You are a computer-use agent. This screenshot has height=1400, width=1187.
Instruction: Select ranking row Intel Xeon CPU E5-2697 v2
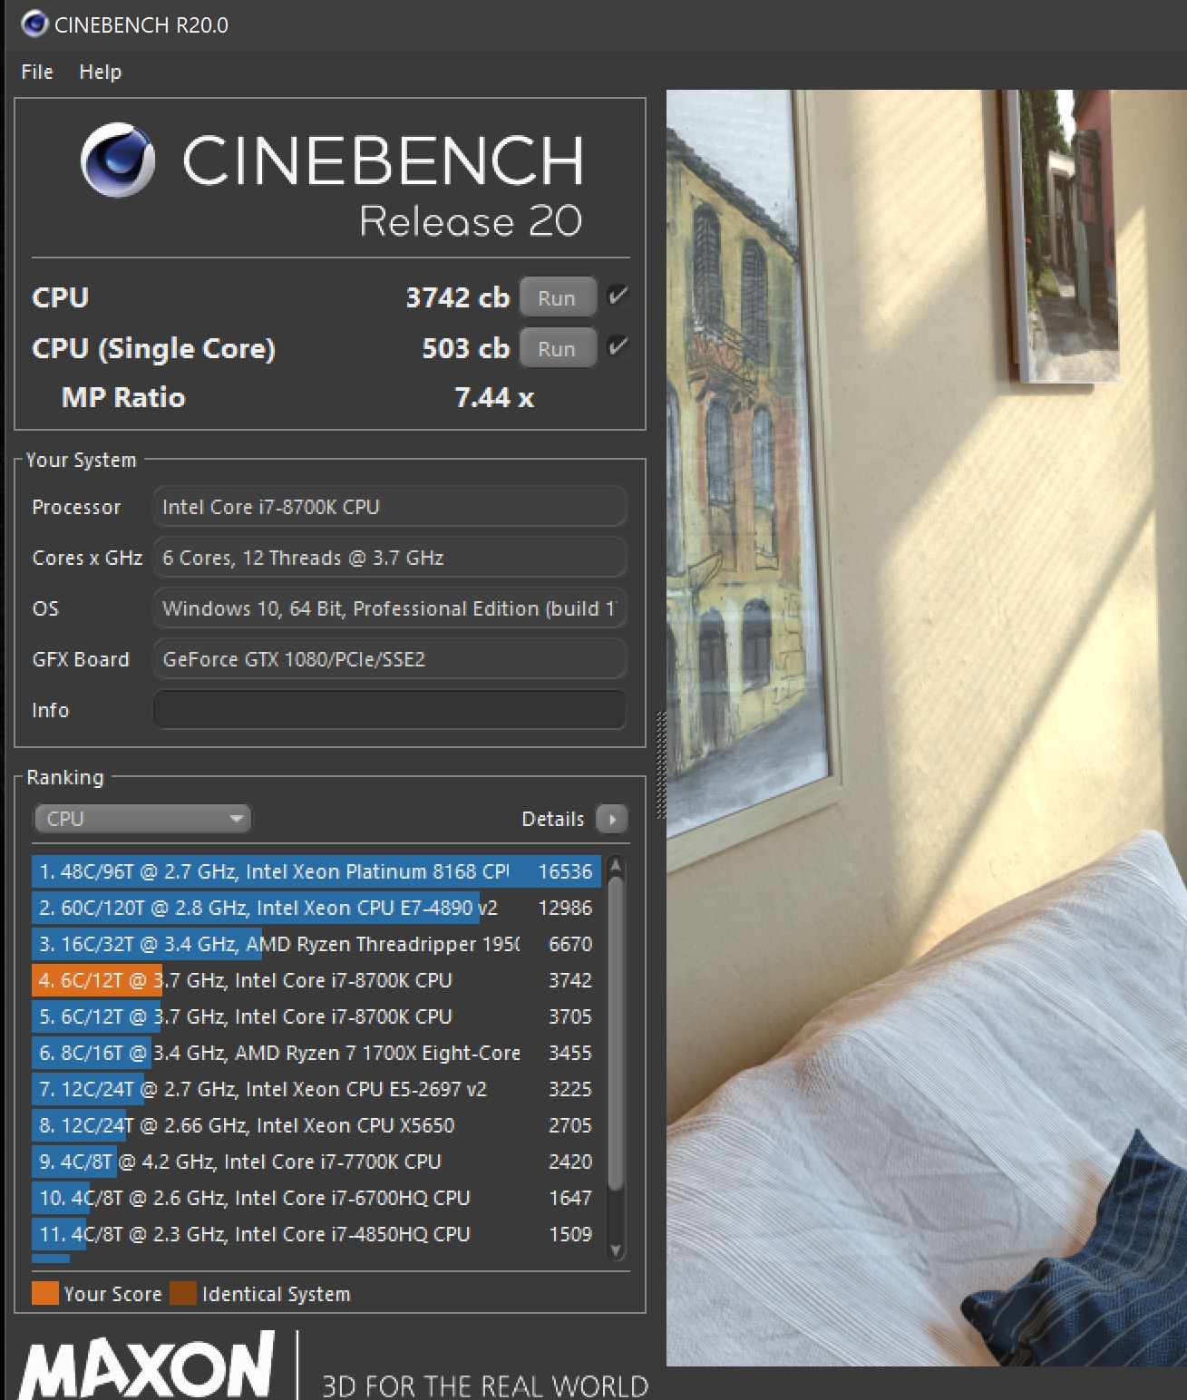(x=316, y=1089)
